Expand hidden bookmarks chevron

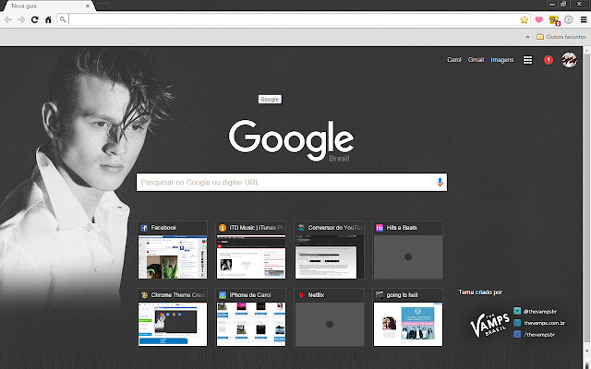[x=527, y=37]
